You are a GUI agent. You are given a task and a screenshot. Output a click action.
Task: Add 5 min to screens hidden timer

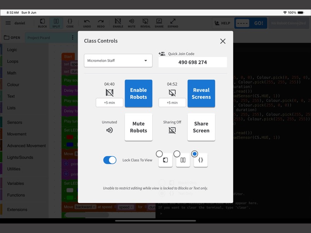172,102
